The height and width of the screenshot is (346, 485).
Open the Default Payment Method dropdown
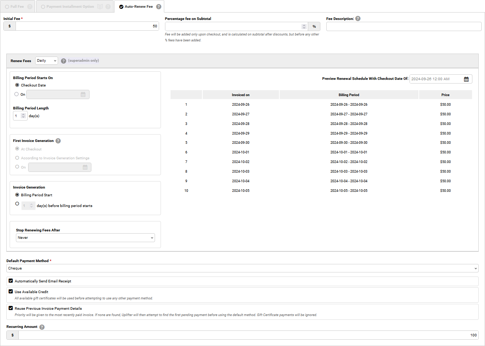pos(242,268)
